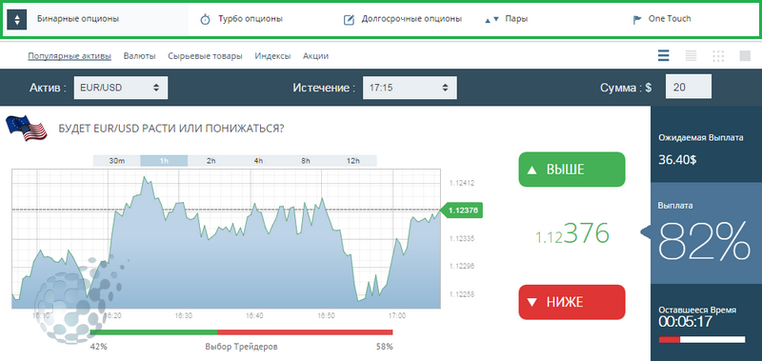
Task: Click the One Touch flag icon
Action: 637,20
